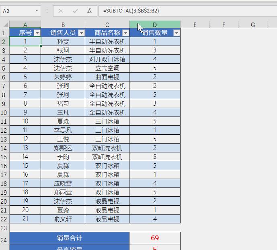
Task: Click the 销量合计 label cell
Action: tap(69, 238)
